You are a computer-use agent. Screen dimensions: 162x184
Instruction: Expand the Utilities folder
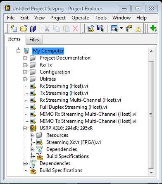[25, 79]
